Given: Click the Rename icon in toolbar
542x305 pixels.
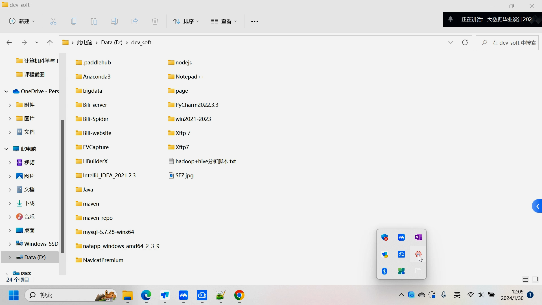Looking at the screenshot, I should pos(114,21).
